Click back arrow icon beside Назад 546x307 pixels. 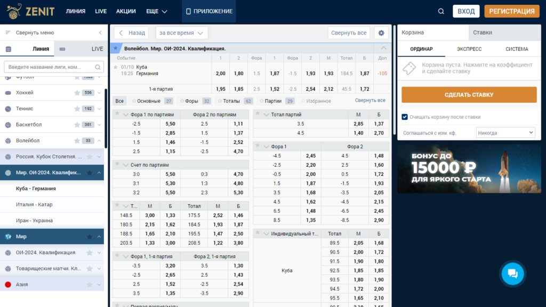(x=121, y=33)
